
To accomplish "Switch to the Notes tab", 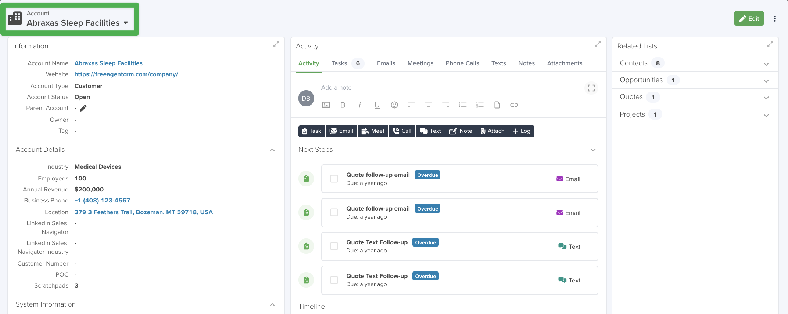I will (x=526, y=63).
